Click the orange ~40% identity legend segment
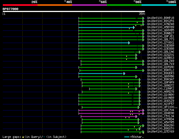This screenshot has height=139, width=179. click(55, 5)
